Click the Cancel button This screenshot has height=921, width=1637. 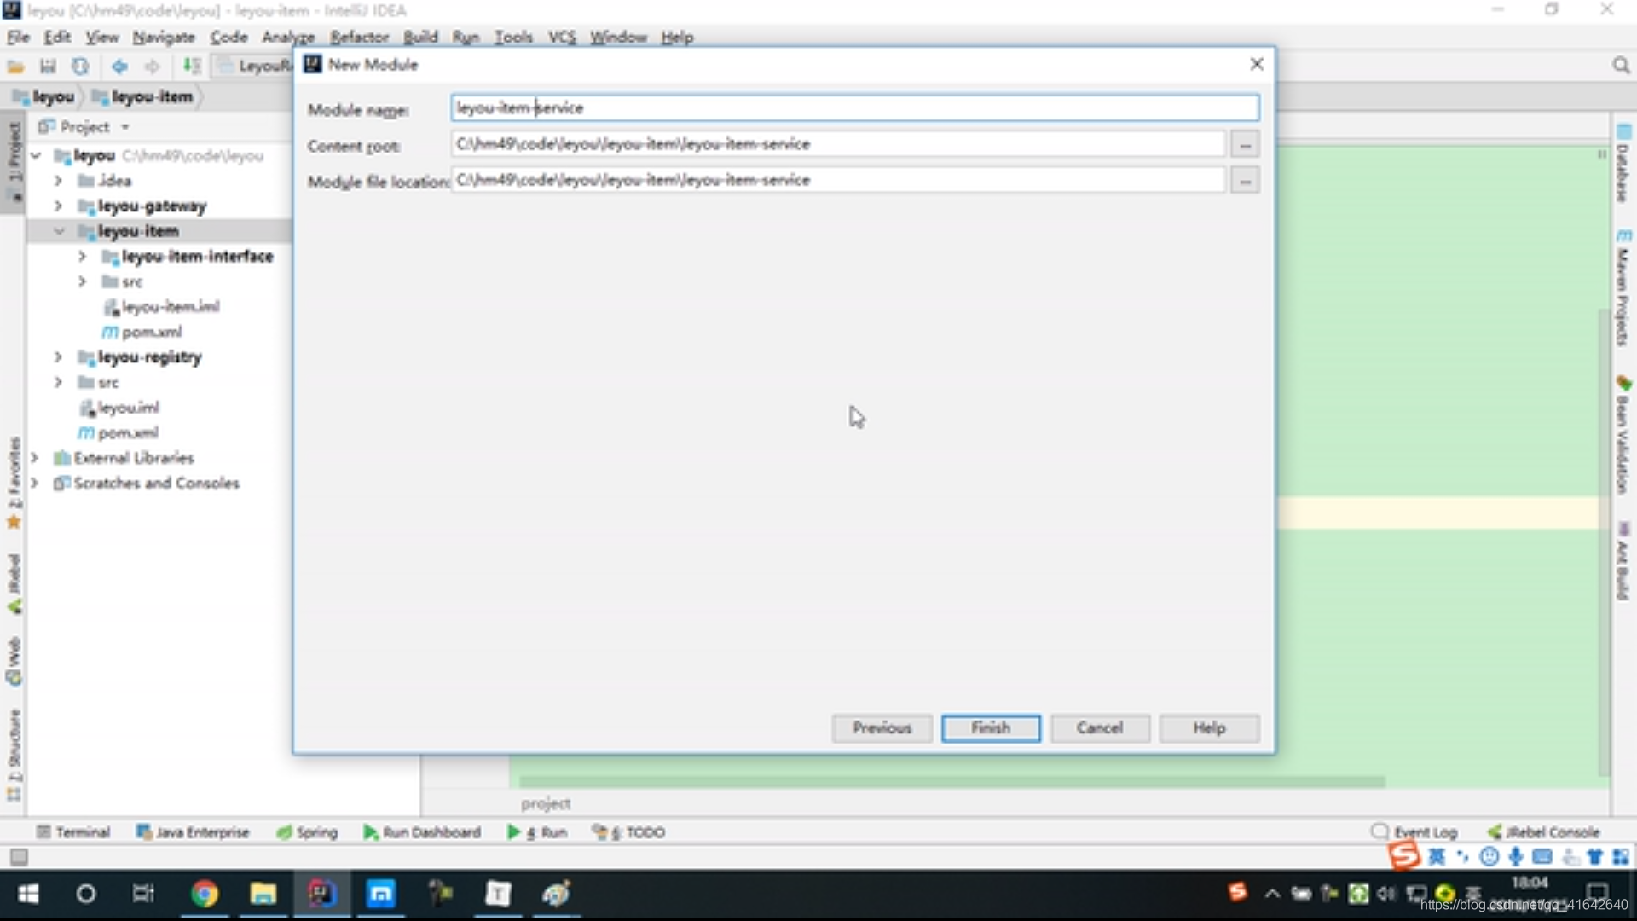tap(1100, 728)
